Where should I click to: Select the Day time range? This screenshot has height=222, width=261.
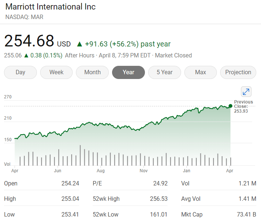[x=20, y=72]
